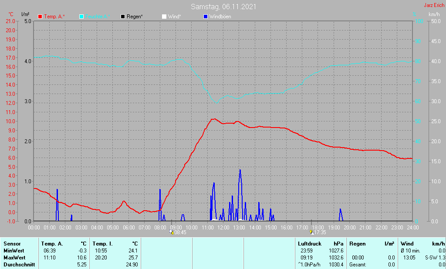Click the Windböen legend label
Screen dimensions: 446x269
220,17
